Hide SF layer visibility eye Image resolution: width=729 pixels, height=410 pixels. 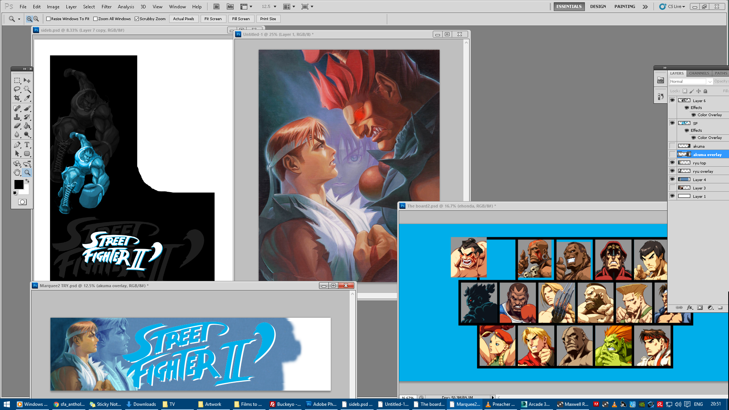click(x=672, y=123)
